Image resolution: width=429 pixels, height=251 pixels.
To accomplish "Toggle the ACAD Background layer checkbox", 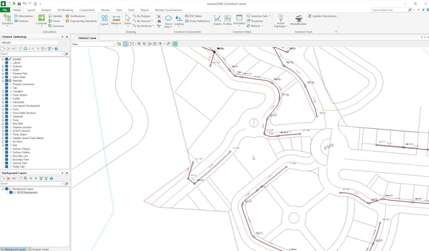I will pyautogui.click(x=11, y=192).
